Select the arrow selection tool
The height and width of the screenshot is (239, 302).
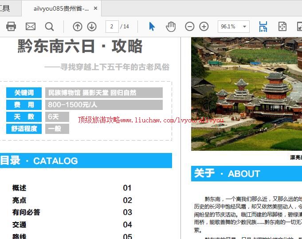[152, 27]
